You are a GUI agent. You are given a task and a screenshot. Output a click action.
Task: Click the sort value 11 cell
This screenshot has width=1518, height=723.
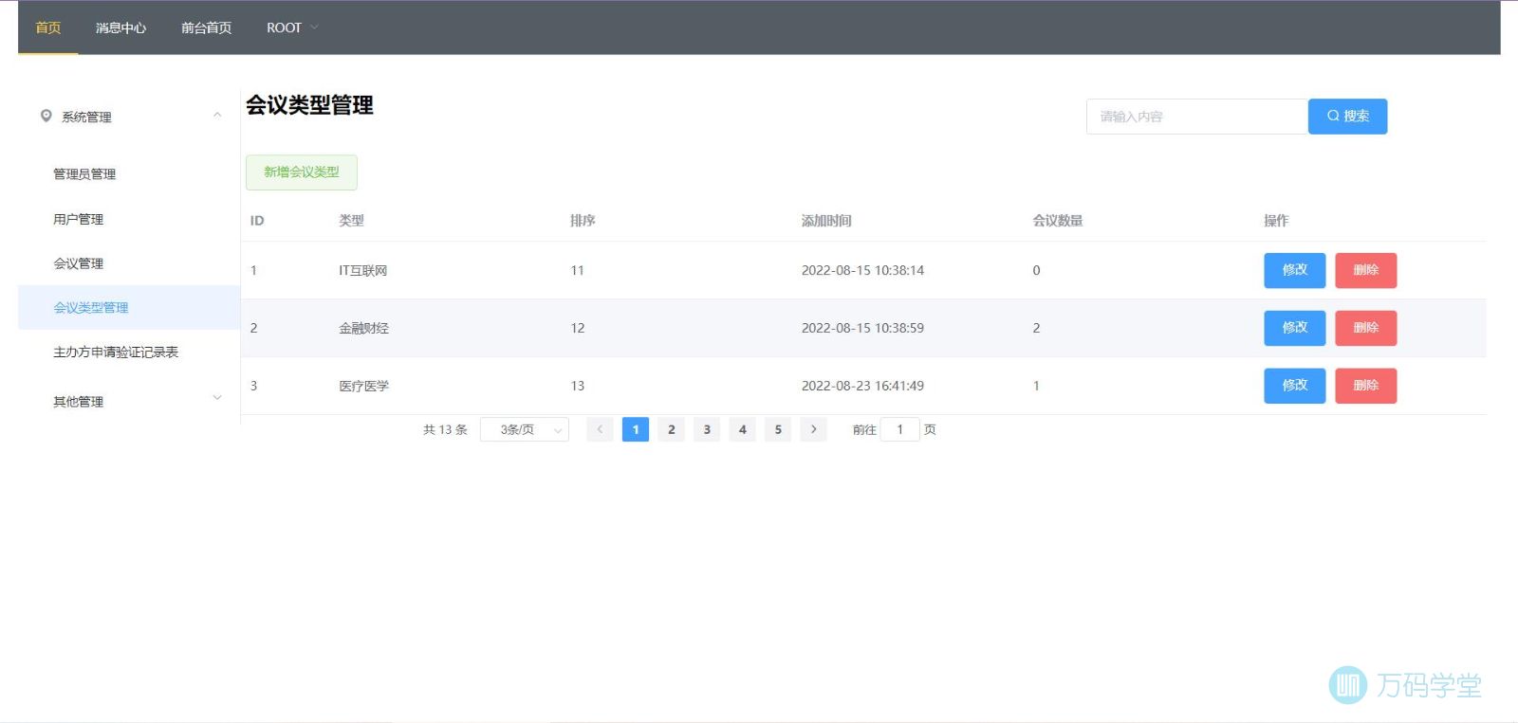coord(577,270)
